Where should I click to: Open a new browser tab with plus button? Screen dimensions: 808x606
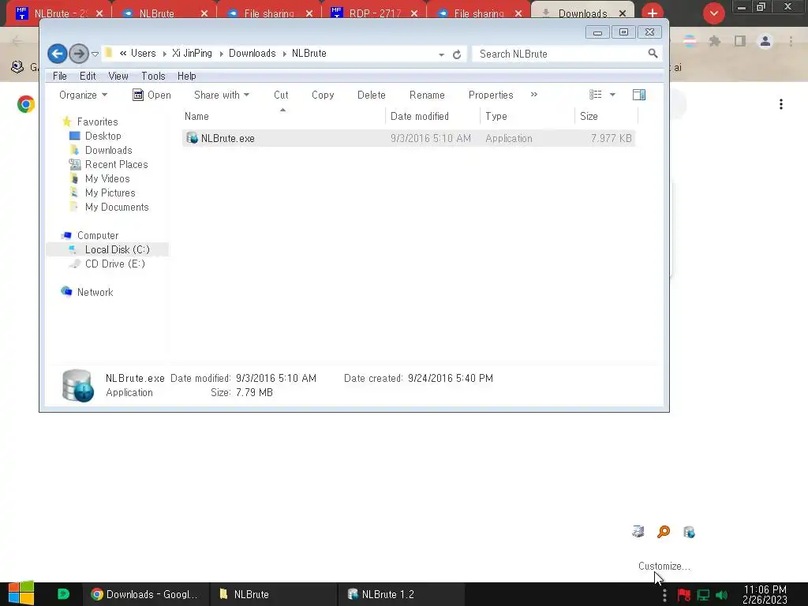click(x=653, y=13)
